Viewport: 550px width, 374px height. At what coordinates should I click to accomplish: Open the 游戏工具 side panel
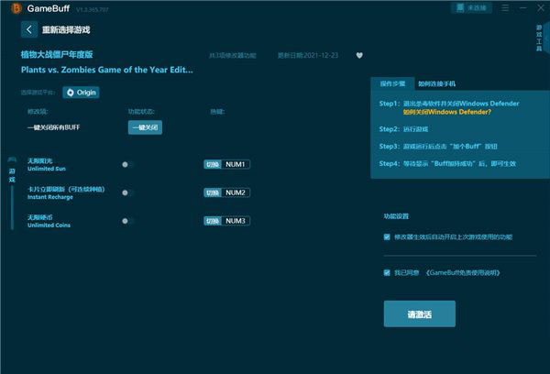[x=539, y=38]
